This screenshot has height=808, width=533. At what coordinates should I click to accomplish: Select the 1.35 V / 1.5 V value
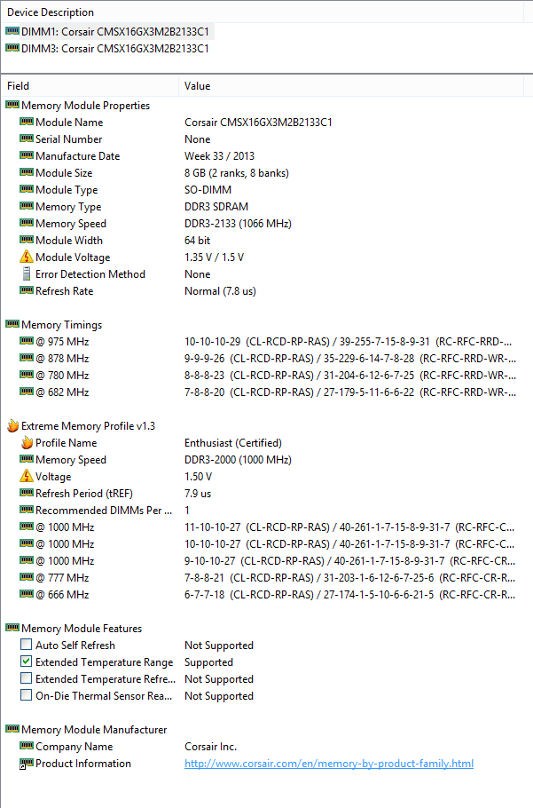tap(214, 257)
